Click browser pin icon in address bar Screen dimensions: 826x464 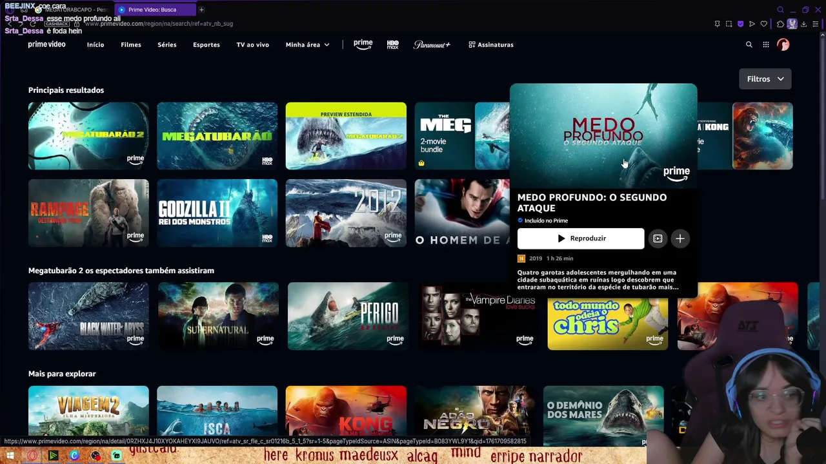click(717, 24)
